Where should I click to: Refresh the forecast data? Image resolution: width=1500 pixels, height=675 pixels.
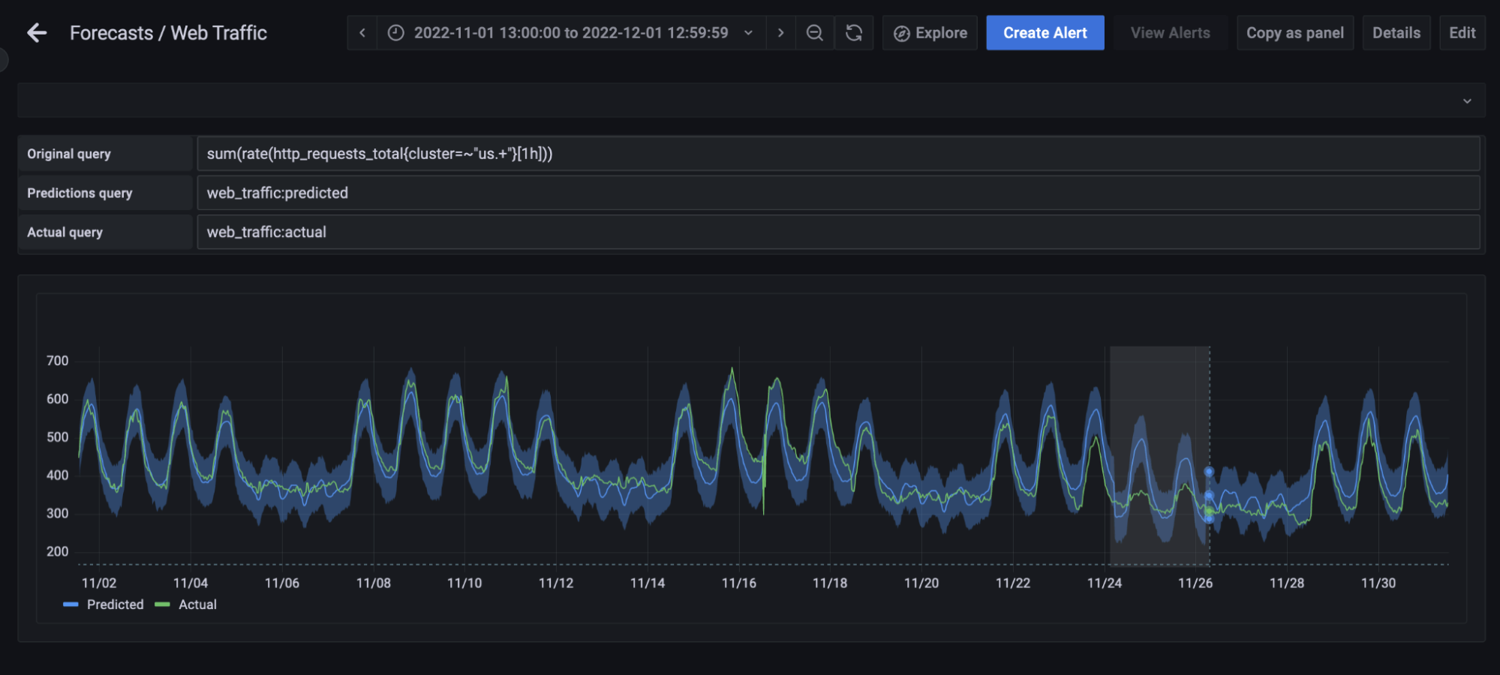[854, 33]
